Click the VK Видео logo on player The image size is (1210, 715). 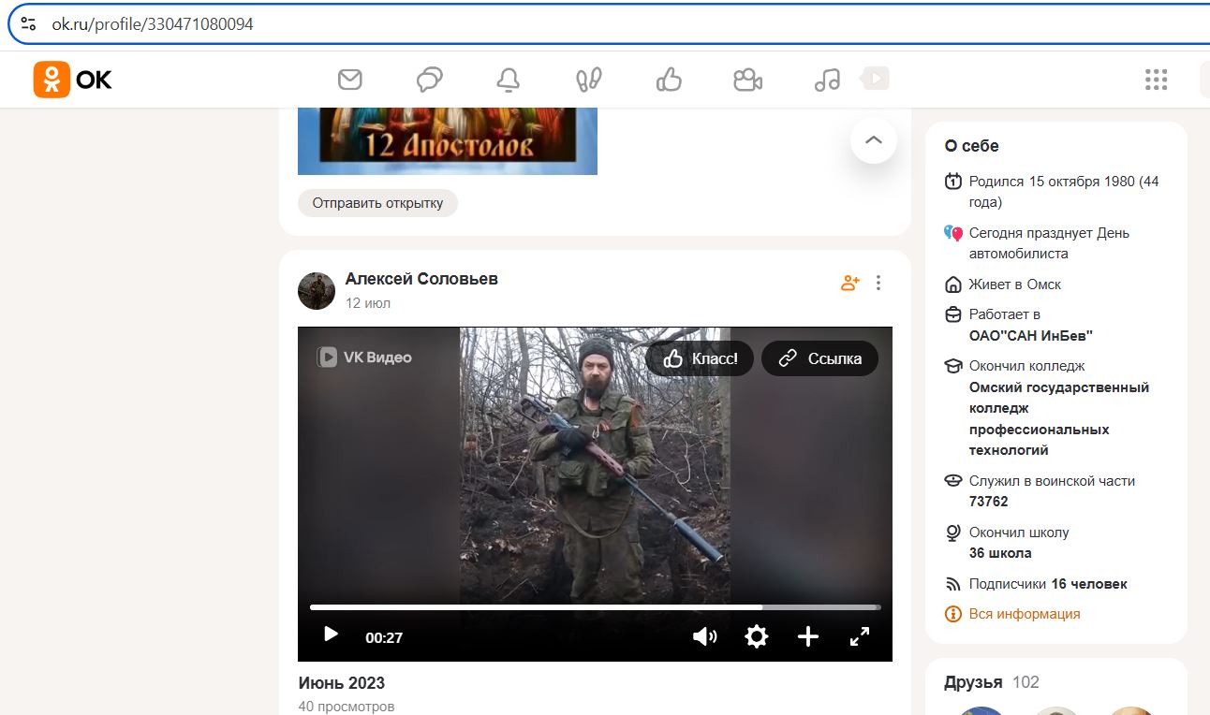(x=364, y=357)
